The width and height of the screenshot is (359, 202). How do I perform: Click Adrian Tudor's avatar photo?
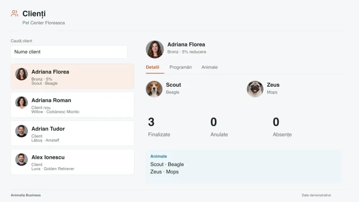point(22,131)
